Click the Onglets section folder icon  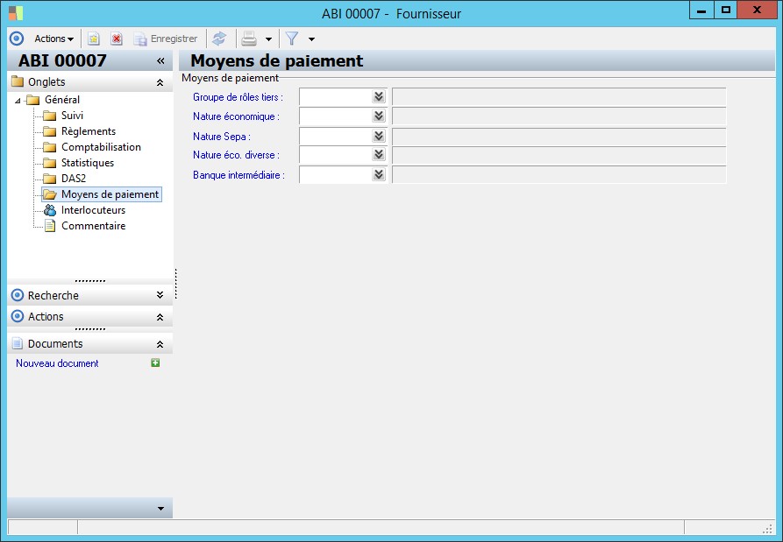pyautogui.click(x=18, y=81)
